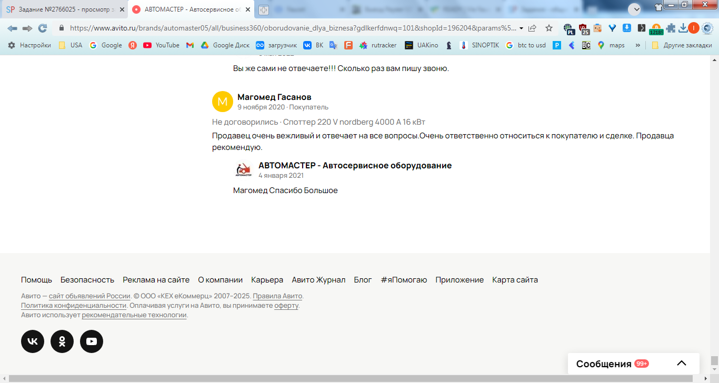Screen dimensions: 719x383
Task: Open the VK social page icon in the footer
Action: (33, 341)
